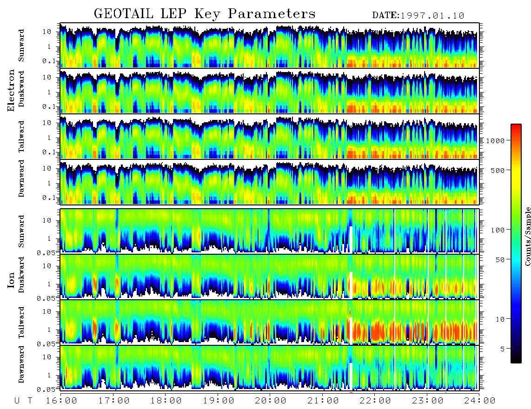The image size is (531, 409).
Task: Click the "17:00" time tick label
Action: pos(114,401)
